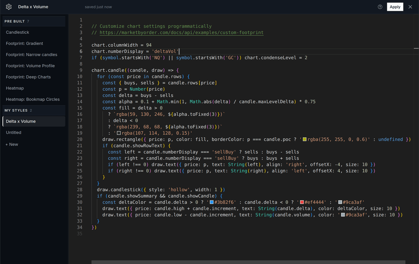
Task: Open the marketbyorder.com docs link
Action: coord(182,33)
